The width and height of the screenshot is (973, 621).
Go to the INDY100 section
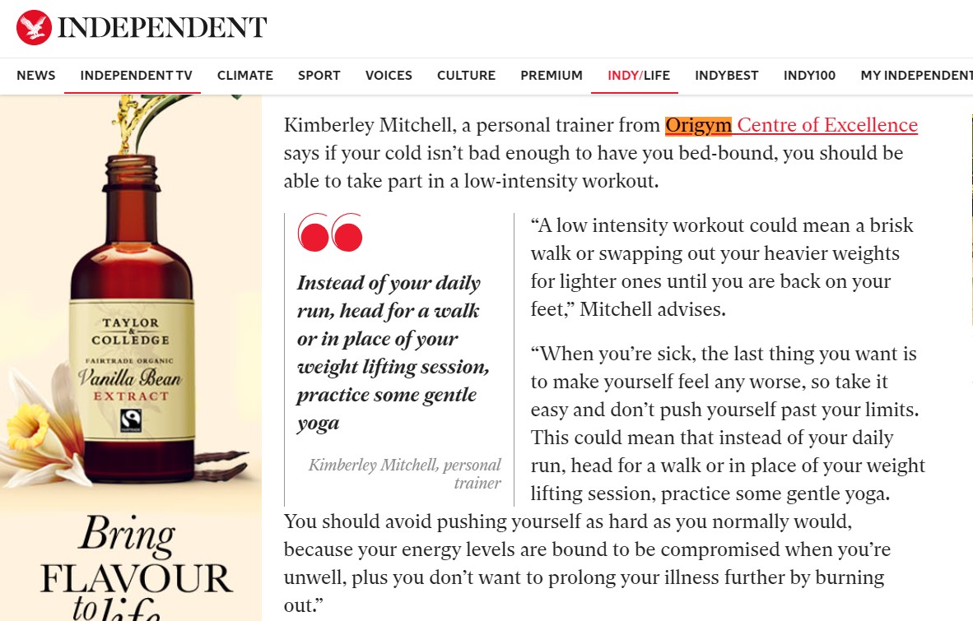tap(809, 75)
